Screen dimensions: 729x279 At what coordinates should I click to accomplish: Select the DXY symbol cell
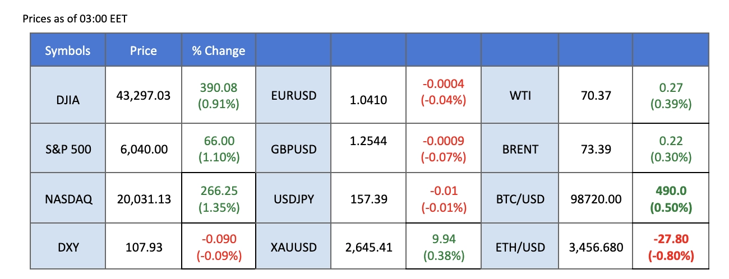click(x=67, y=247)
